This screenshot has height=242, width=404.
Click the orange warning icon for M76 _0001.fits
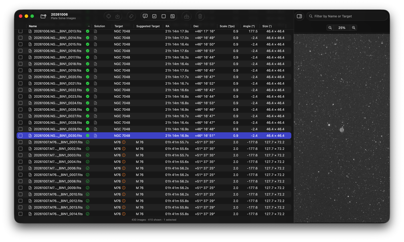pos(124,142)
